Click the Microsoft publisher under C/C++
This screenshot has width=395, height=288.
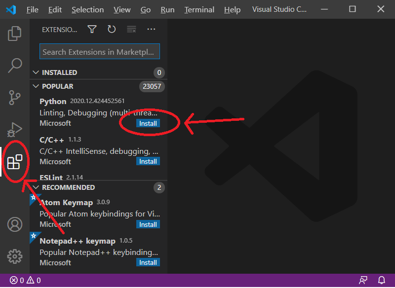point(55,161)
